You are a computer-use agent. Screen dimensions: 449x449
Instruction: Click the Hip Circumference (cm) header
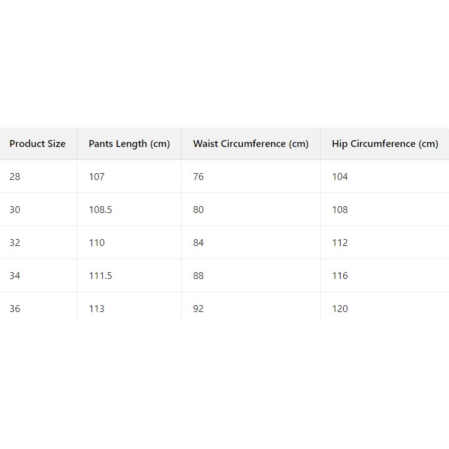point(385,144)
